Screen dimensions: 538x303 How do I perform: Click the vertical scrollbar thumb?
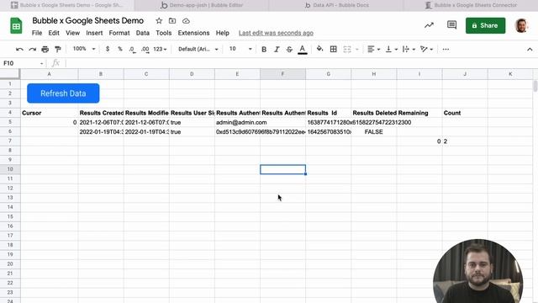coord(535,86)
